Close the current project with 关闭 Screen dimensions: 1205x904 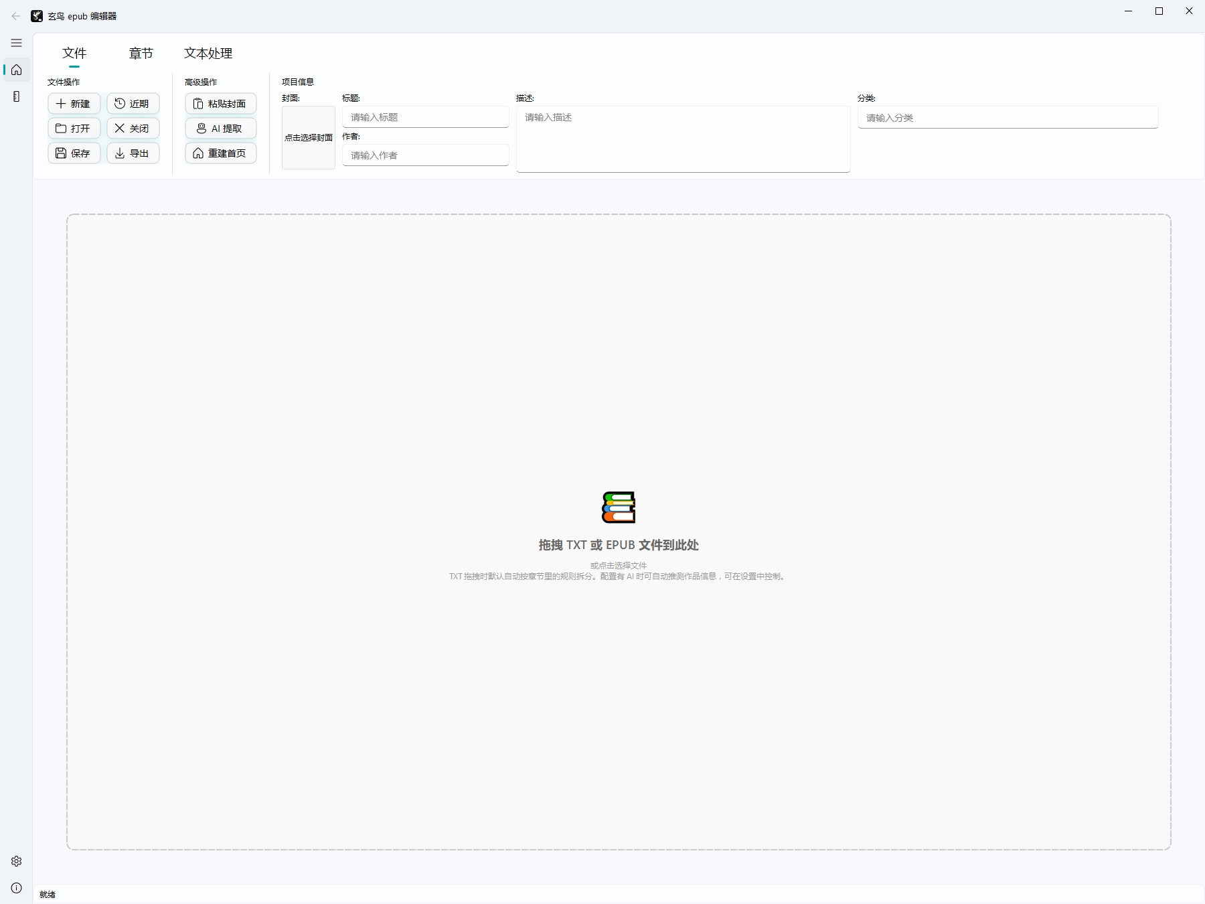pos(133,129)
